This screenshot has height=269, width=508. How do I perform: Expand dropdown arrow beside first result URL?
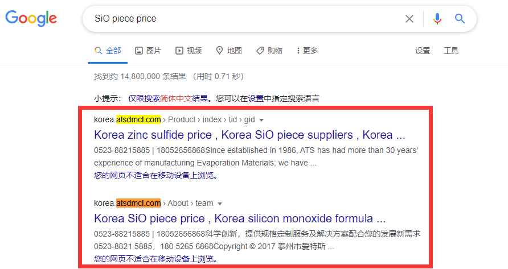point(261,120)
